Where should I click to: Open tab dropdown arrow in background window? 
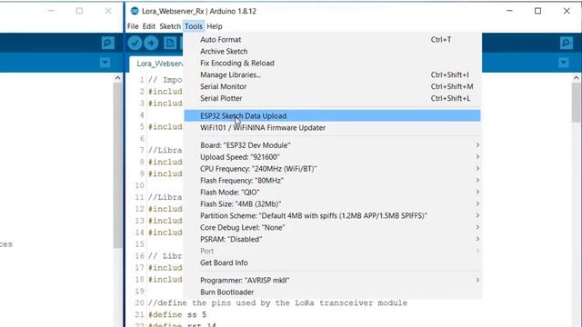click(105, 63)
